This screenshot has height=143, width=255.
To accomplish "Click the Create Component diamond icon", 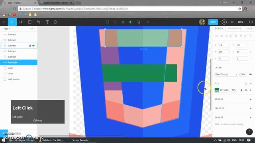I will (x=123, y=22).
